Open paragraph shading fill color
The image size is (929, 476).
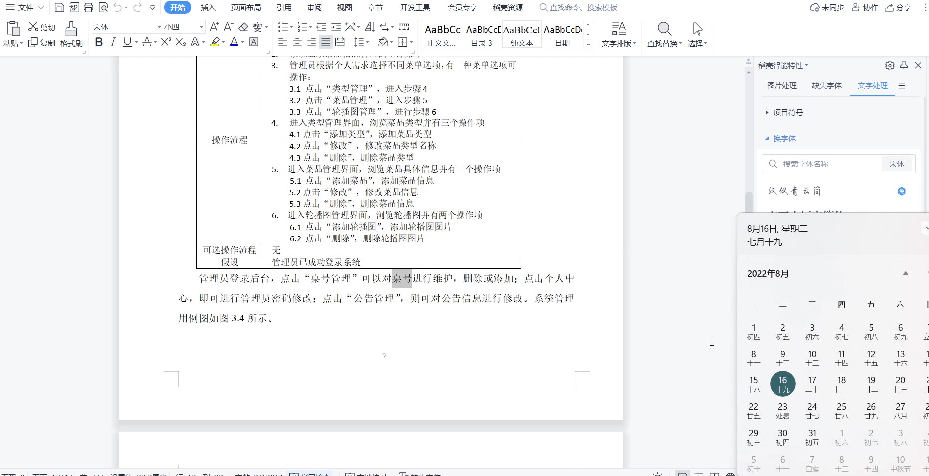tap(383, 42)
